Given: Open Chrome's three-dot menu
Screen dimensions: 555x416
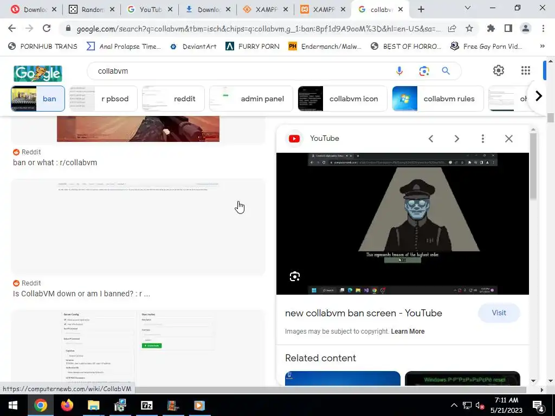Looking at the screenshot, I should coord(543,29).
